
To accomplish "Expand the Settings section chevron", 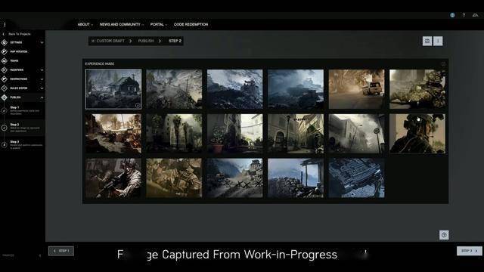I will [42, 42].
